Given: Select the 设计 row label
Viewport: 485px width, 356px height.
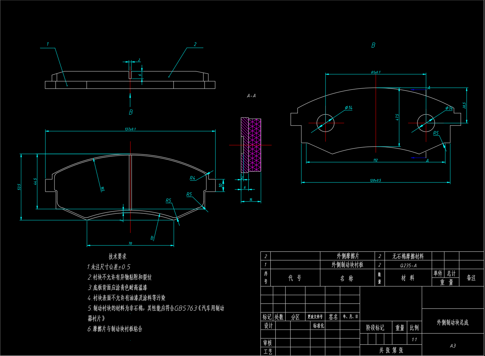Looking at the screenshot, I should click(268, 326).
